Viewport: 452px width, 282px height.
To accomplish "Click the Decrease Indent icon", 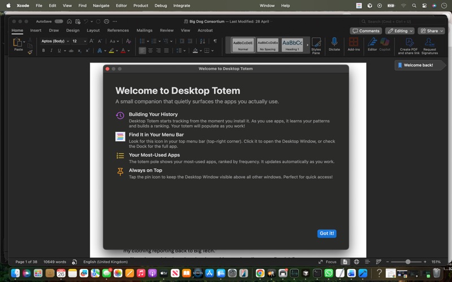I will pos(182,41).
